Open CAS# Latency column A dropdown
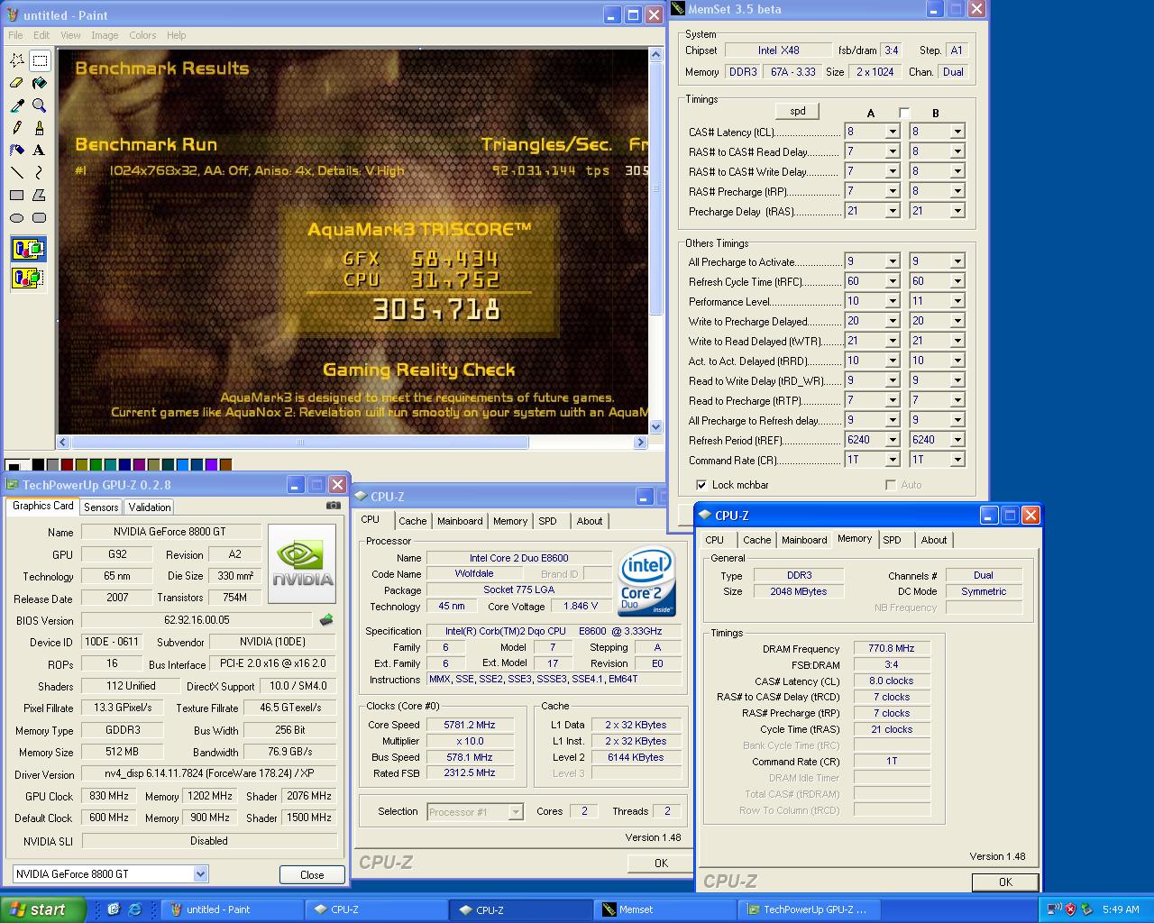 coord(893,132)
